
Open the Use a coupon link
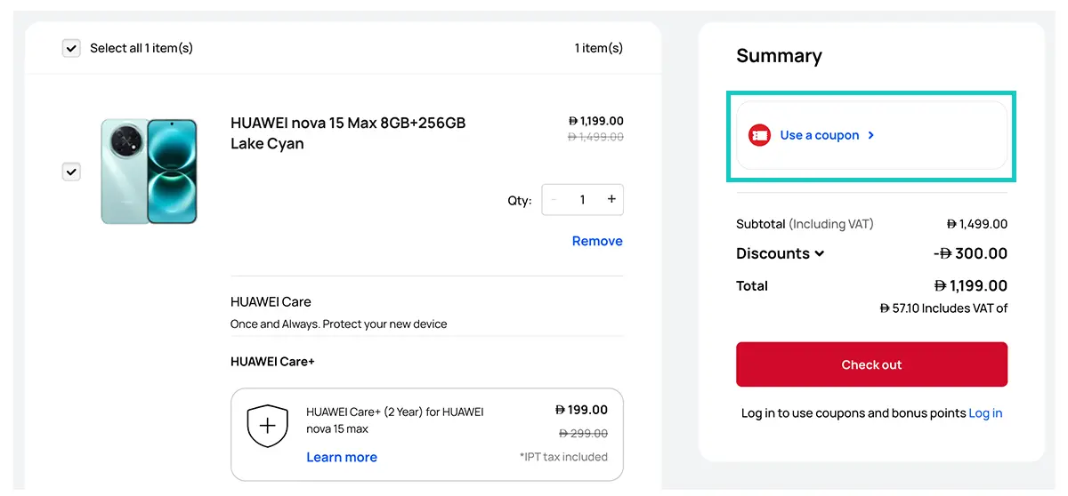(820, 135)
